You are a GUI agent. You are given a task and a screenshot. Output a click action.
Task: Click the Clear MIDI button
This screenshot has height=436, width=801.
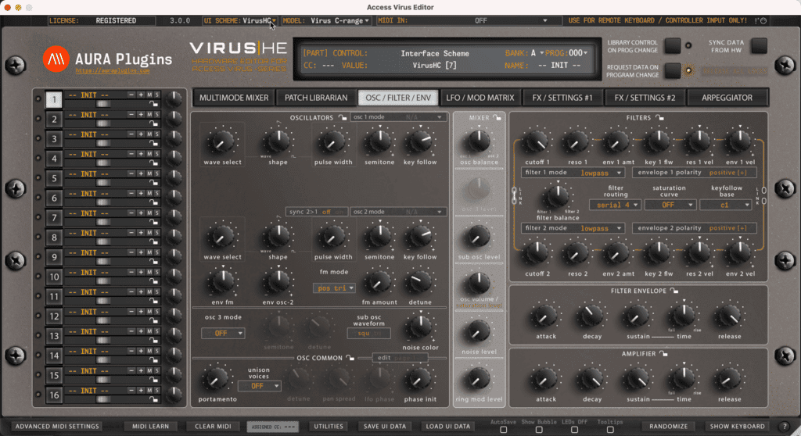pos(213,427)
